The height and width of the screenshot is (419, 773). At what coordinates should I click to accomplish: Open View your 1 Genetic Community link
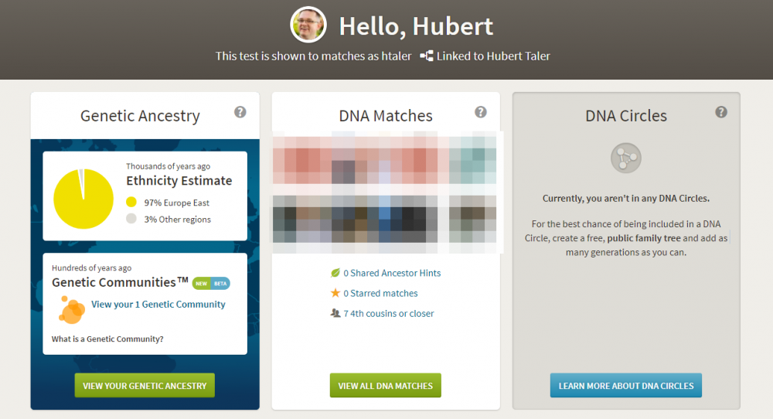158,304
